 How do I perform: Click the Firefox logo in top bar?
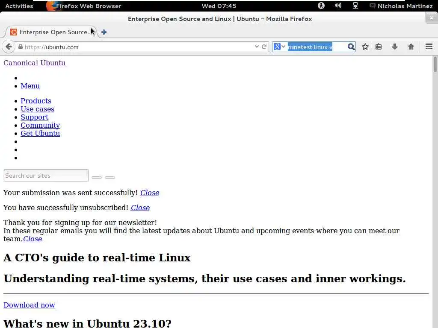52,6
